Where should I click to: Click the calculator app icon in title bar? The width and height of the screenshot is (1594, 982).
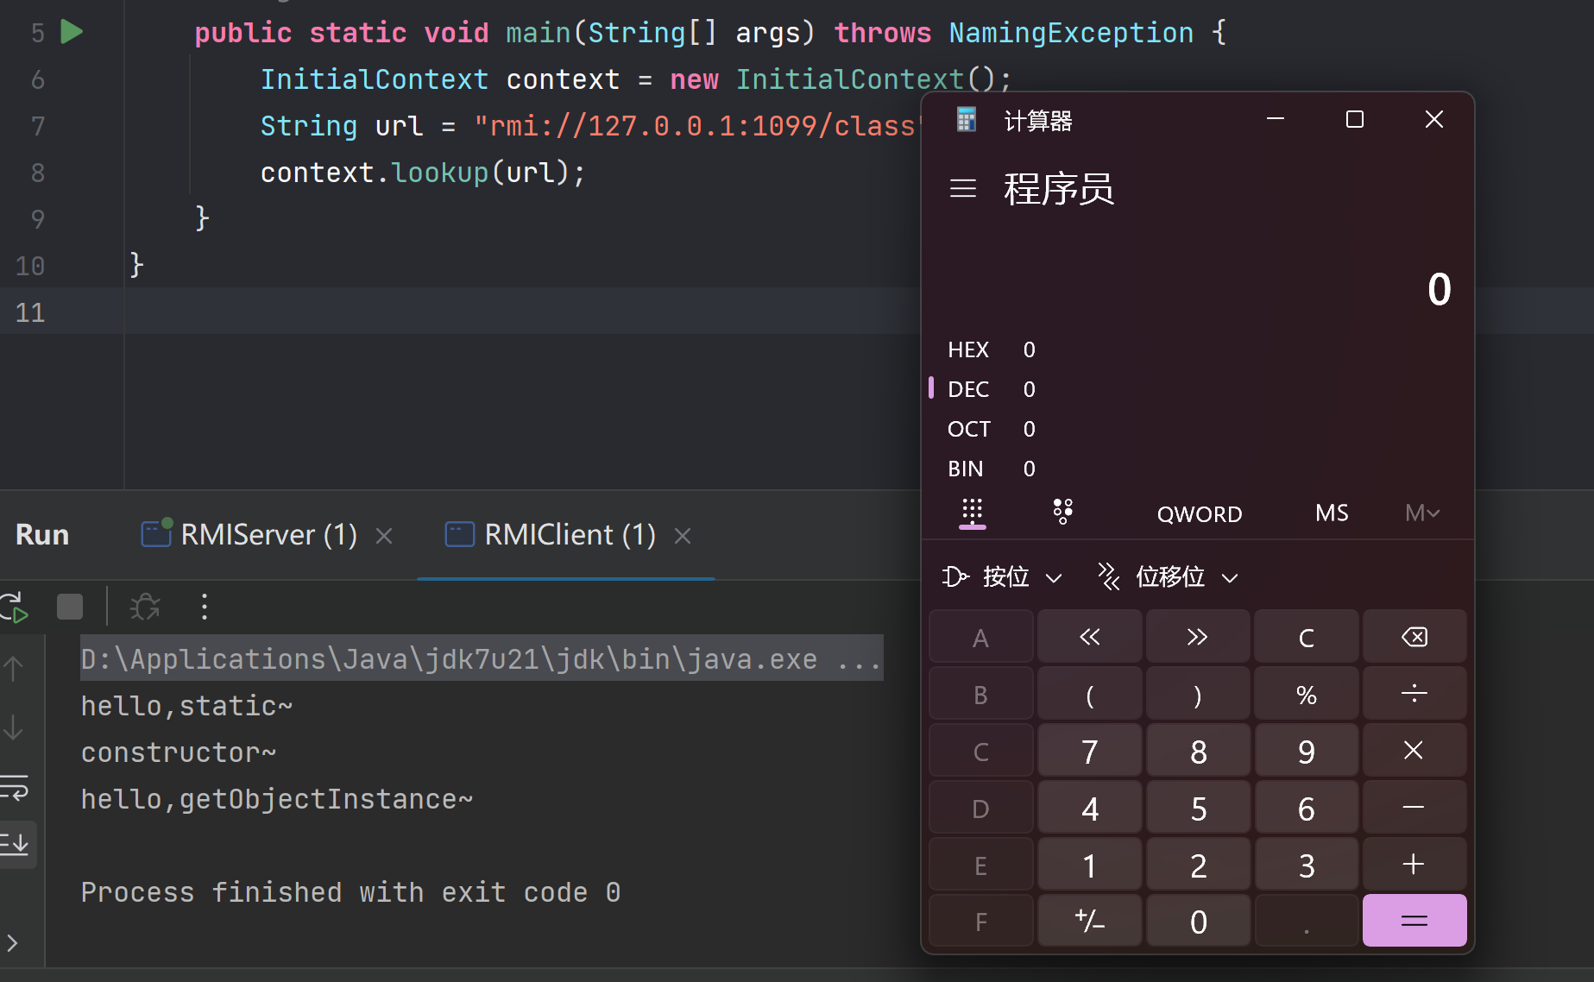[967, 120]
